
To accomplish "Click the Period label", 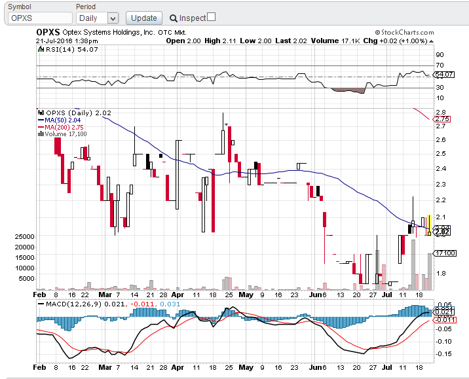I will point(86,7).
